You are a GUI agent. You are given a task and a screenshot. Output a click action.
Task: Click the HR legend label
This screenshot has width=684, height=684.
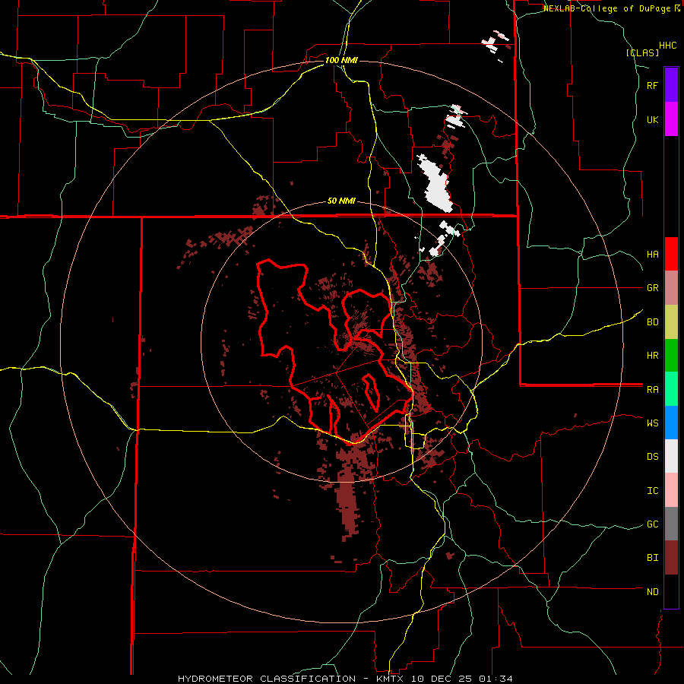click(x=653, y=356)
